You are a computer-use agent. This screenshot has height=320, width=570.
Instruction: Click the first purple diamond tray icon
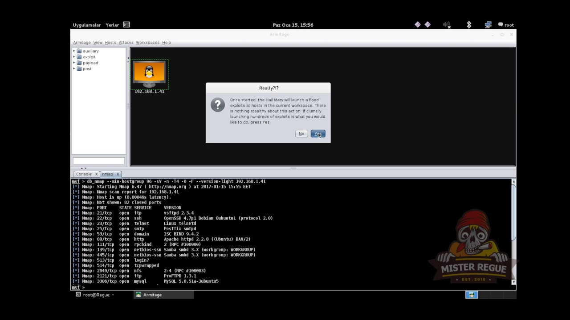[418, 25]
